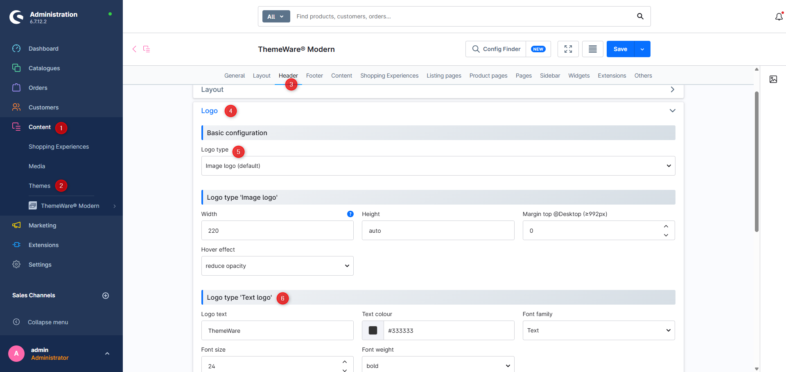The image size is (786, 372).
Task: Expand ThemeWare Modern submenu arrow
Action: click(115, 206)
